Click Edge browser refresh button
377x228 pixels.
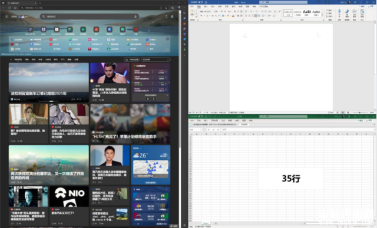pyautogui.click(x=9, y=8)
